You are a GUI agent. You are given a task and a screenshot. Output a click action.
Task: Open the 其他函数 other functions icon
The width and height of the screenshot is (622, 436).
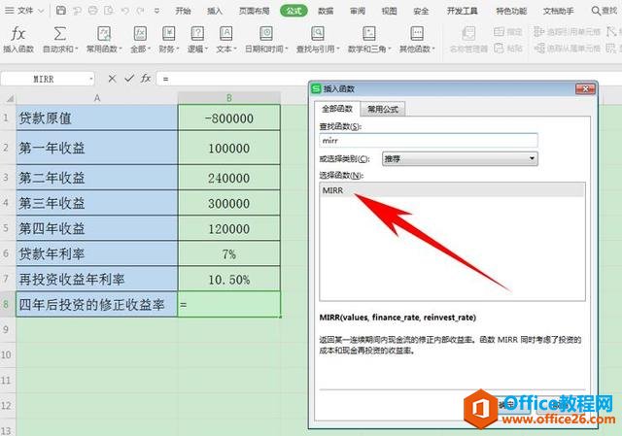tap(417, 34)
